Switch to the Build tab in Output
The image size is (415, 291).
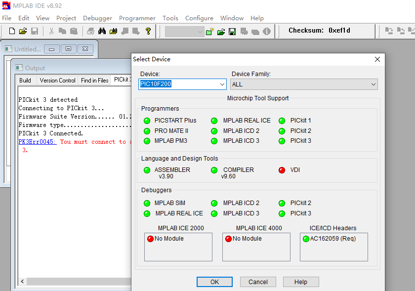pos(25,80)
